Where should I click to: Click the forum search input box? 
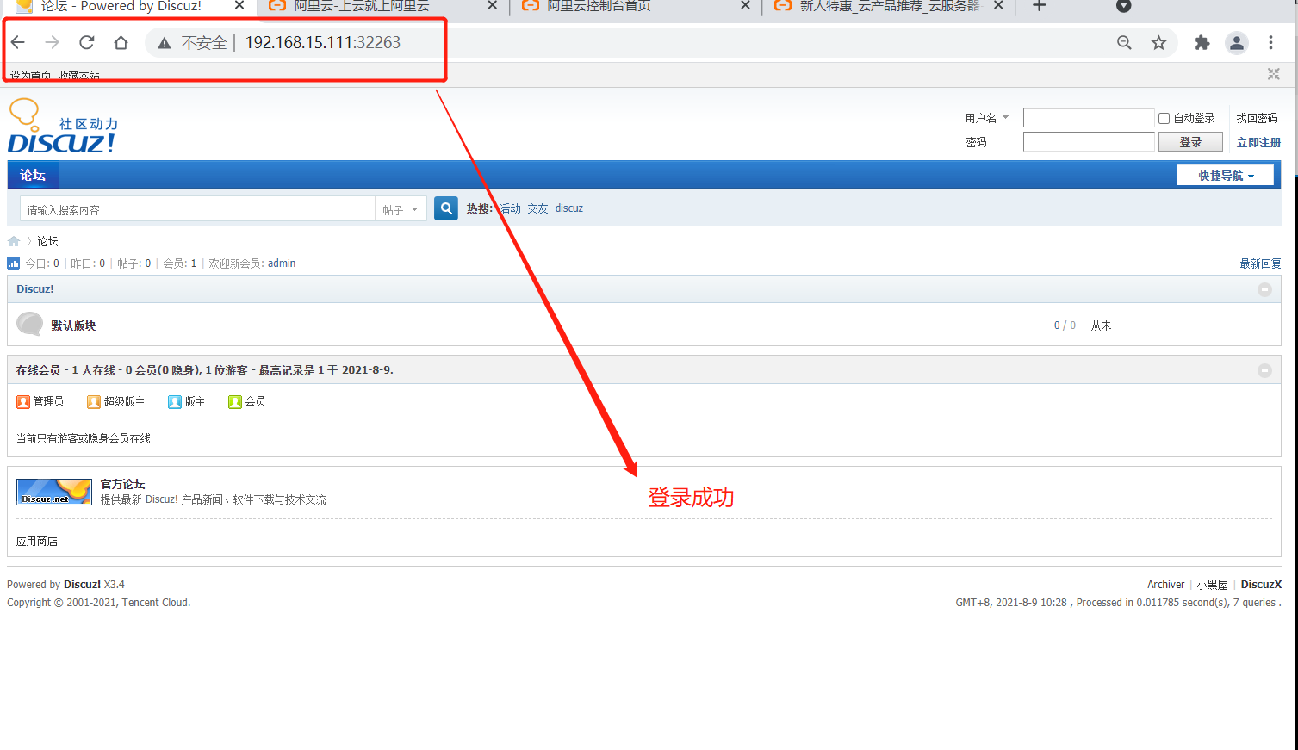click(x=197, y=209)
